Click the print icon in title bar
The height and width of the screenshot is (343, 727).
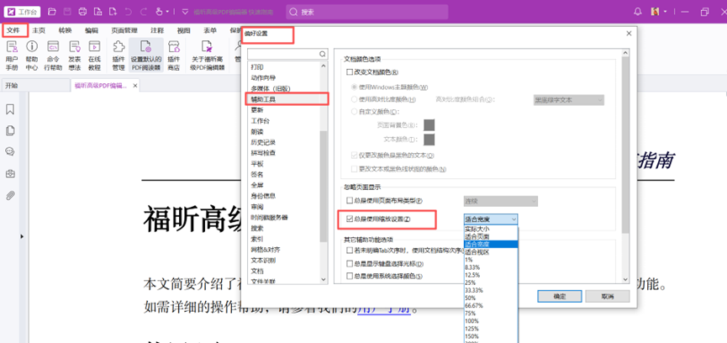82,12
